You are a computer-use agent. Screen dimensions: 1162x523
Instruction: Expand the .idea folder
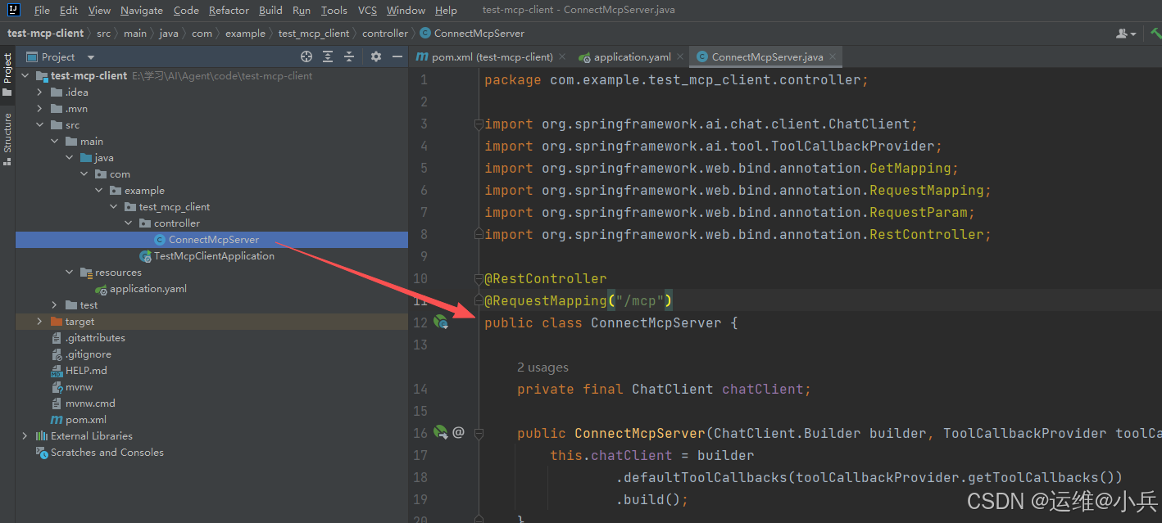pos(40,92)
